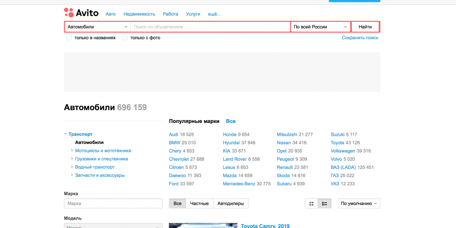Open the 'По умолчанию' sort dropdown
The height and width of the screenshot is (228, 456).
pyautogui.click(x=359, y=204)
